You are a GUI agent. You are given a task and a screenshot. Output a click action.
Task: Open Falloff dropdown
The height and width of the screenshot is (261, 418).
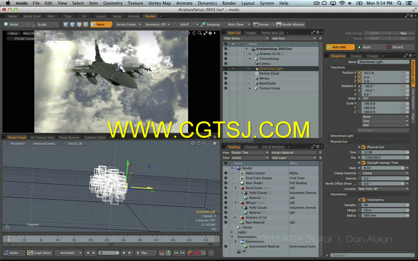pyautogui.click(x=188, y=25)
